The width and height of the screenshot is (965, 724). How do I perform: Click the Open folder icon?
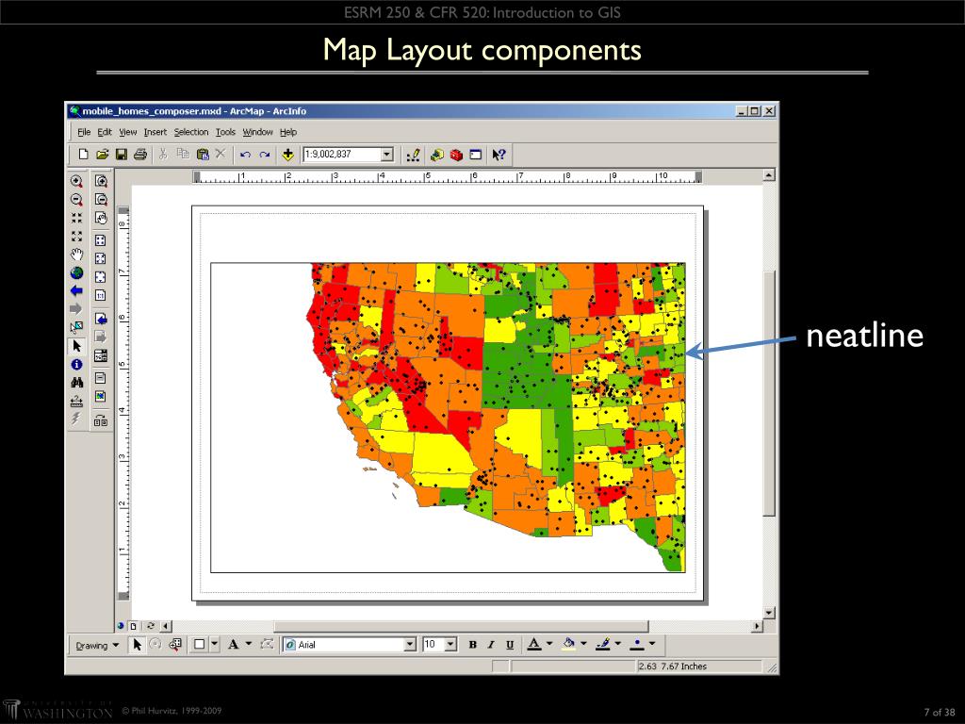tap(102, 155)
